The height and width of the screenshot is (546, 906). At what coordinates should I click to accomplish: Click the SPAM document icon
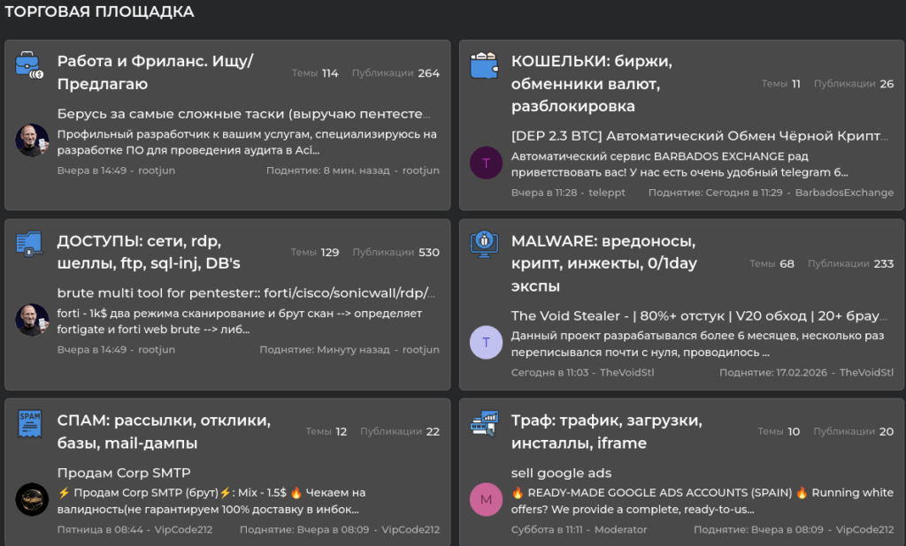click(x=30, y=423)
